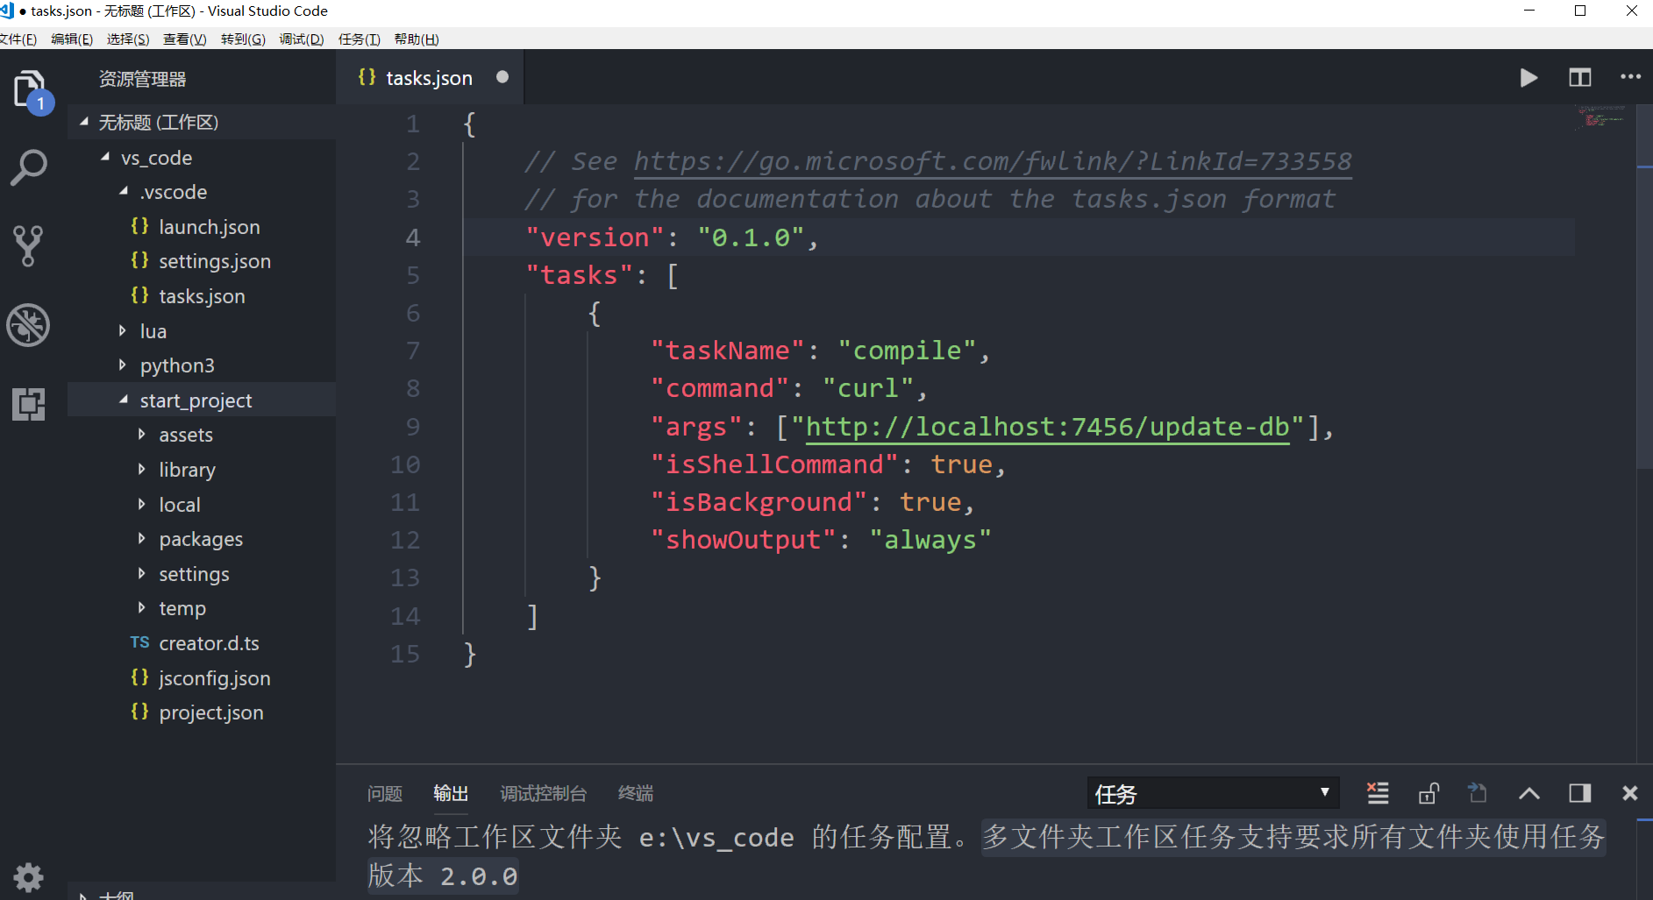Image resolution: width=1653 pixels, height=900 pixels.
Task: Open the editor's more actions menu
Action: tap(1630, 77)
